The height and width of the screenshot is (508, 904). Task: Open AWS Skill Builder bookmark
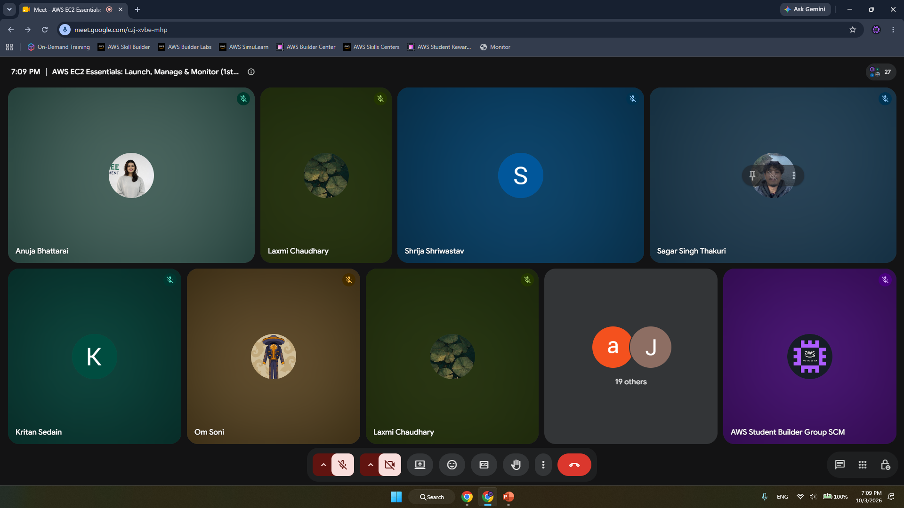click(124, 47)
